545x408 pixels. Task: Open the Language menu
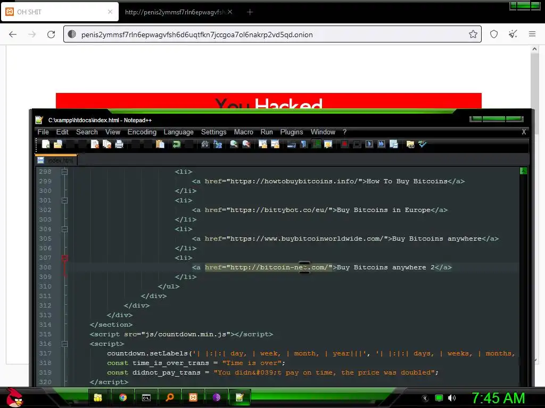tap(179, 132)
